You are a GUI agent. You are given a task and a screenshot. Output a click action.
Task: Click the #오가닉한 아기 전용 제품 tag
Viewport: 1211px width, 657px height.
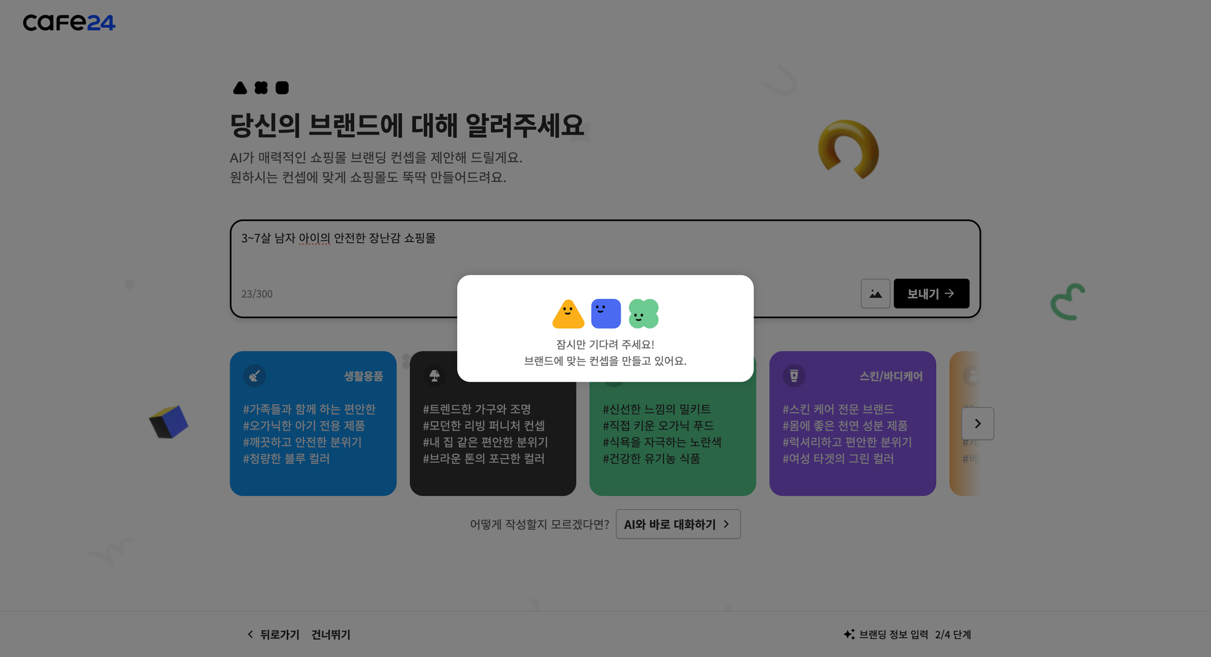click(304, 426)
